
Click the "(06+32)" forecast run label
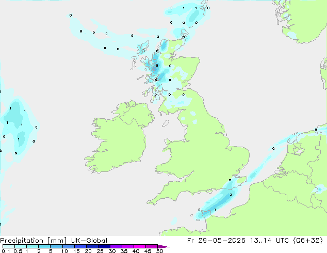[x=308, y=241]
